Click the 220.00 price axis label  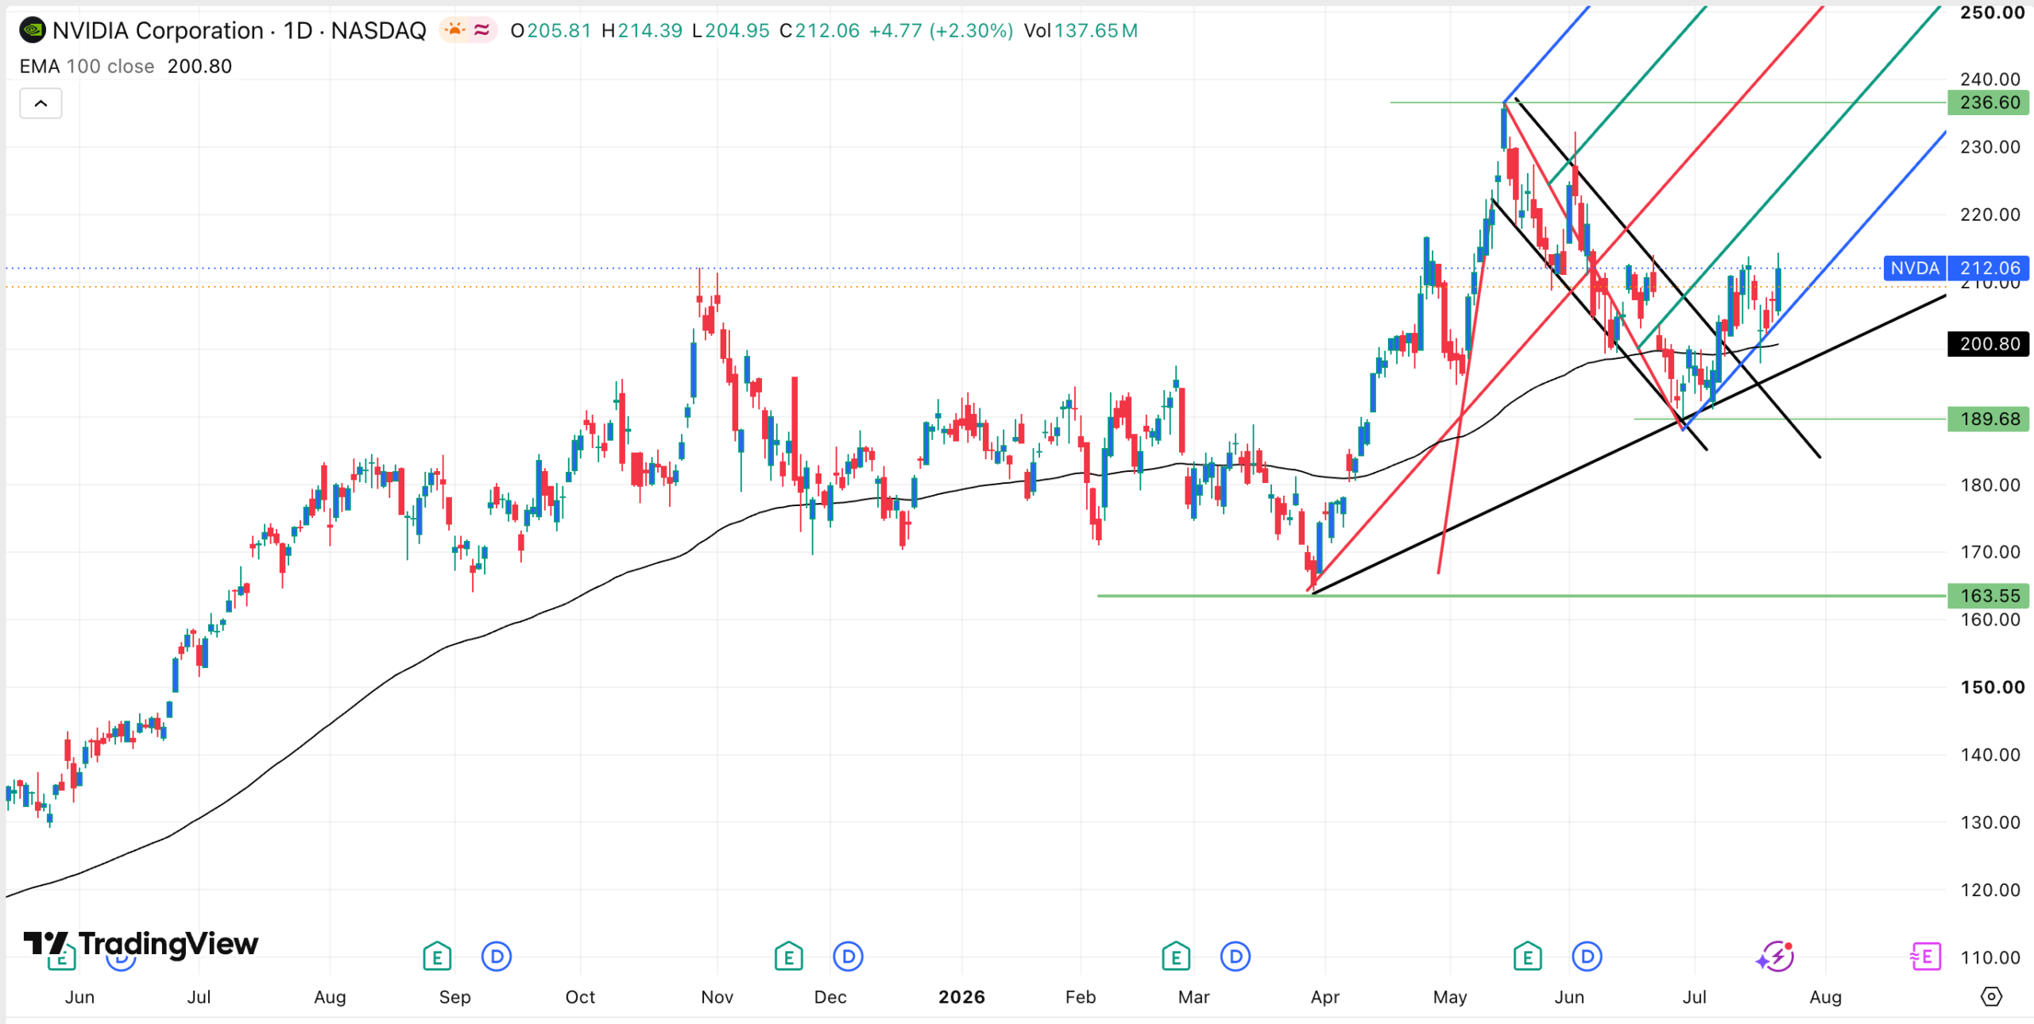coord(1990,214)
